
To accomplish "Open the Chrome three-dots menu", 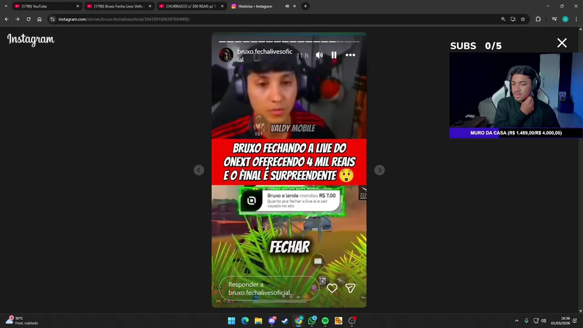I will coord(576,19).
